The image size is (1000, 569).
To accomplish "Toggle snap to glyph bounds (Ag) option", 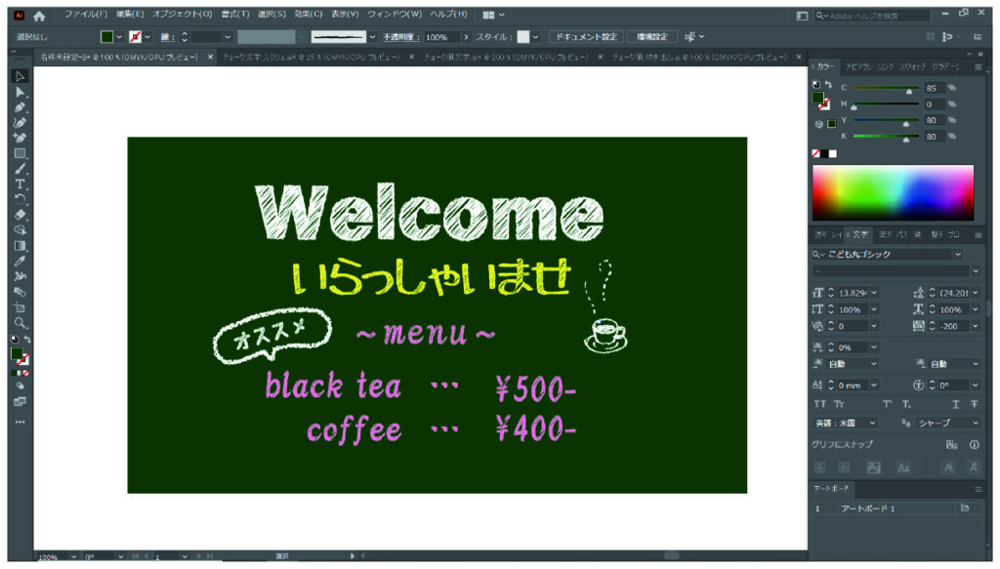I will click(x=874, y=467).
